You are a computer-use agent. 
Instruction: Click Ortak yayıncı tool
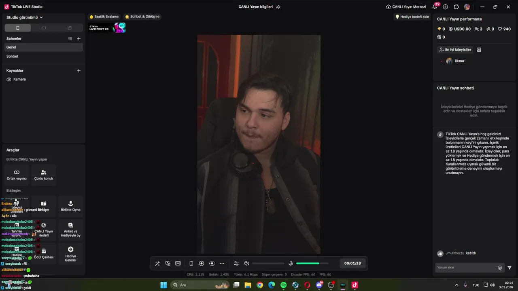[17, 175]
